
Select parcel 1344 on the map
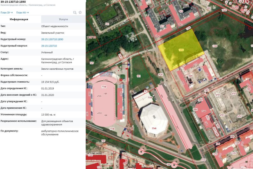(x=90, y=155)
